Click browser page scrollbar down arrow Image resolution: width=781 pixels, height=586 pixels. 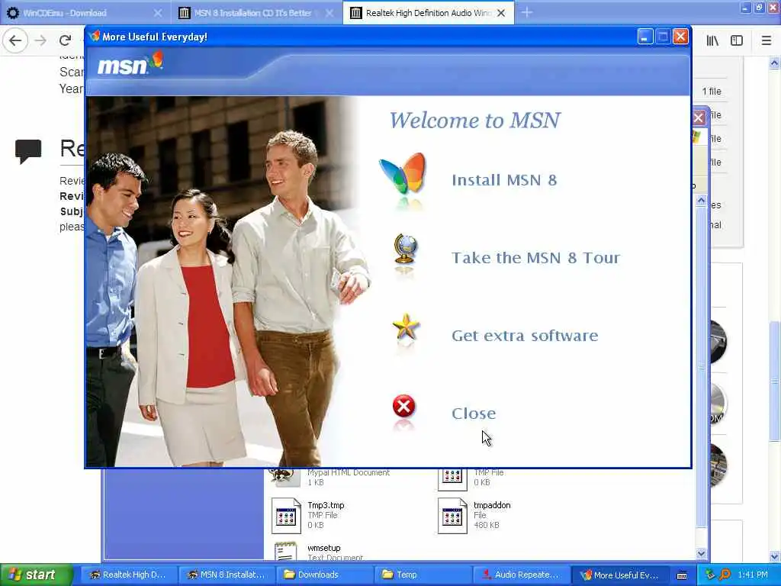coord(774,556)
